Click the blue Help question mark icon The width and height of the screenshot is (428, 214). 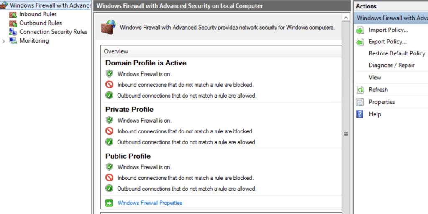point(360,114)
